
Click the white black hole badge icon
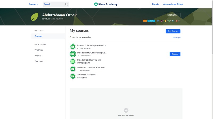pos(173,21)
